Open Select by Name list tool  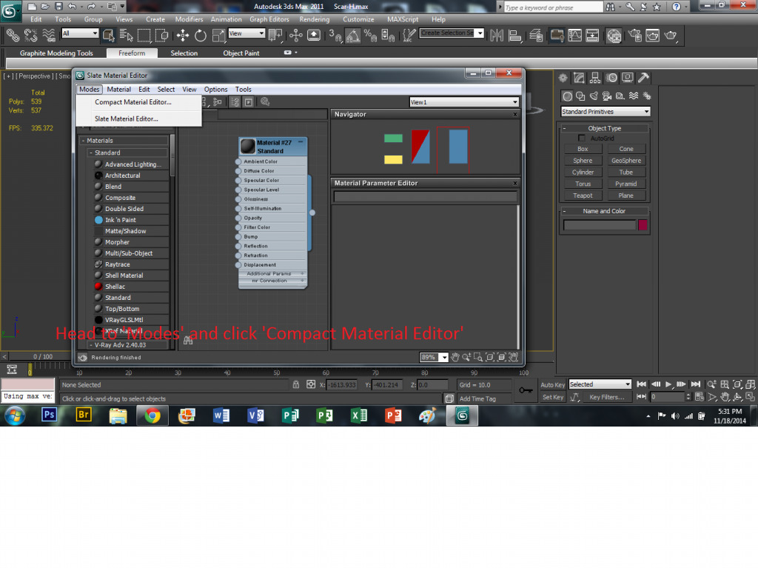pyautogui.click(x=126, y=36)
